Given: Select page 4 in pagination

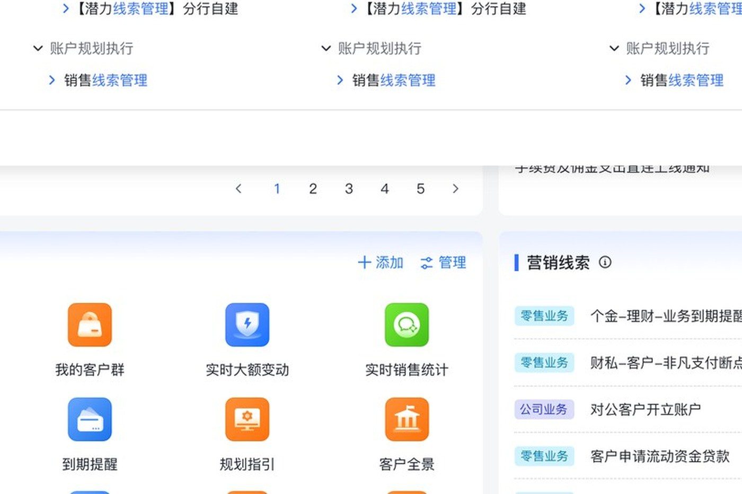Looking at the screenshot, I should [x=385, y=188].
